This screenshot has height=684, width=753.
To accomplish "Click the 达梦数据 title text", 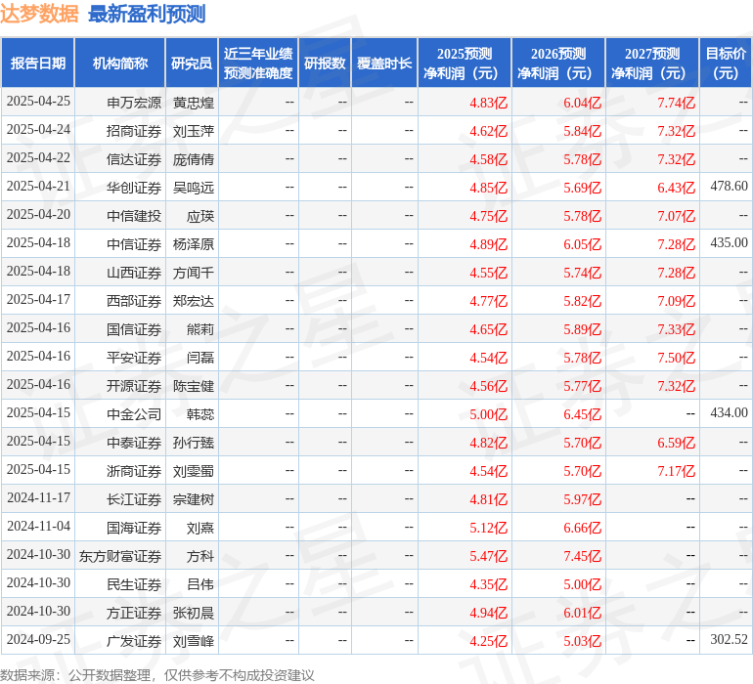I will pos(39,14).
